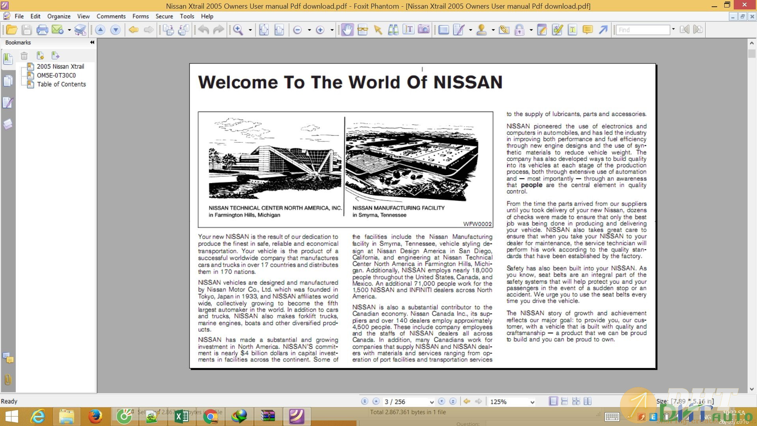
Task: Toggle Continuous page layout view
Action: point(565,401)
